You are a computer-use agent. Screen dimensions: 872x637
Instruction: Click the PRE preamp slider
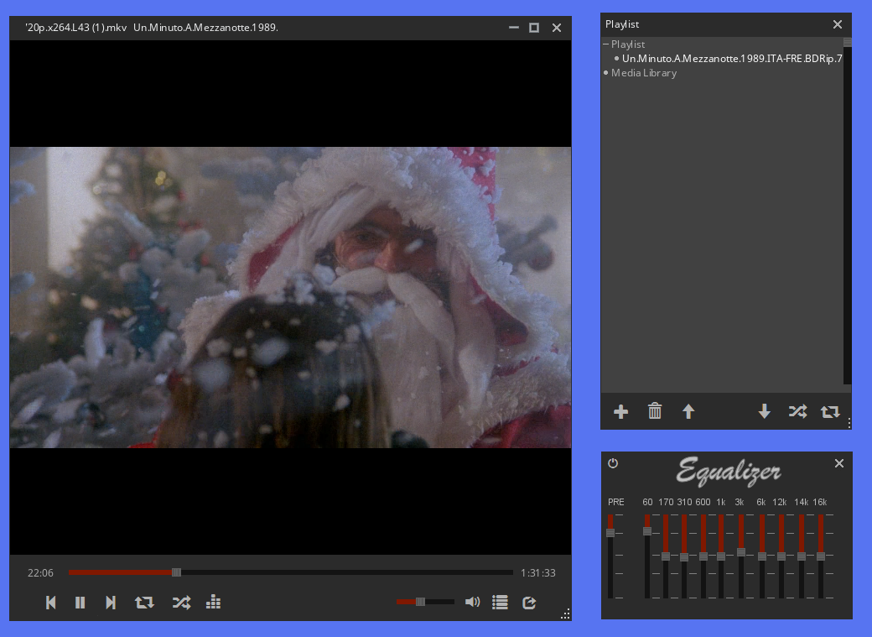coord(610,556)
